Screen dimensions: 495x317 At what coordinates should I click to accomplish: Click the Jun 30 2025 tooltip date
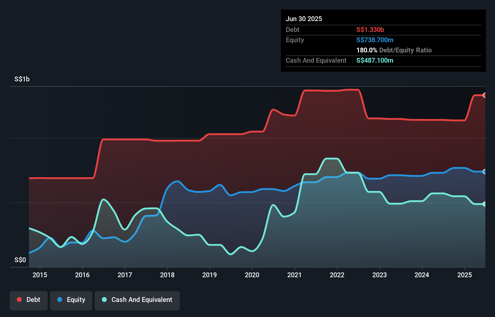304,19
